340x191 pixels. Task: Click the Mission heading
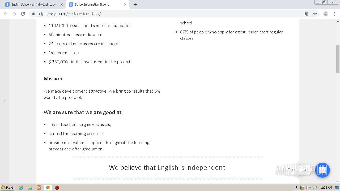(x=53, y=79)
